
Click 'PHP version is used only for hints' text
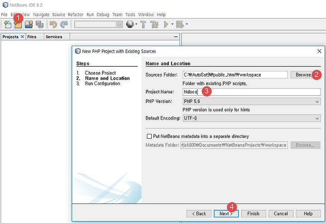click(216, 110)
